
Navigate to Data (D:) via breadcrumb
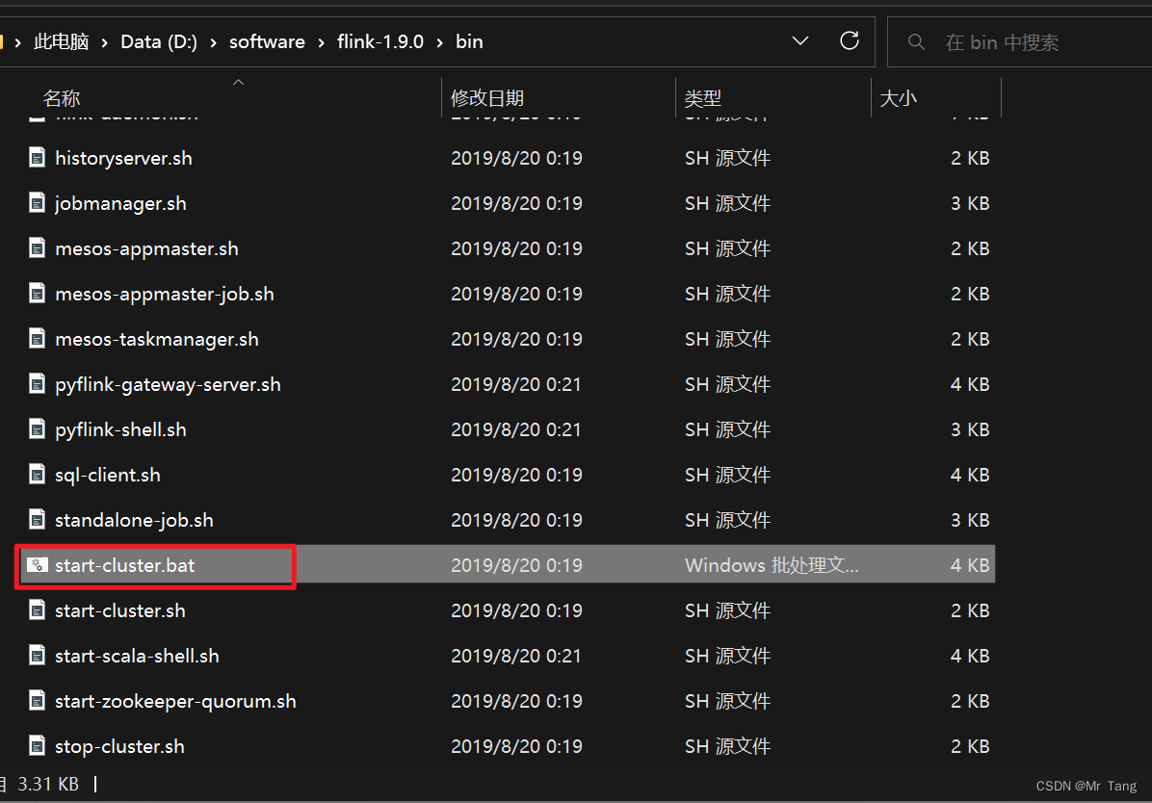tap(159, 41)
